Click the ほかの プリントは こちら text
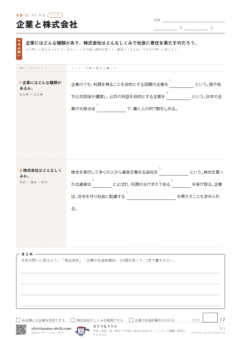Image resolution: width=241 pixels, height=341 pixels. (47, 333)
